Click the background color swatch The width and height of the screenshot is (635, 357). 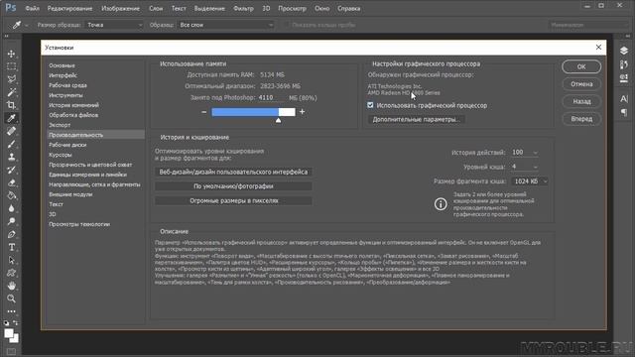click(15, 338)
